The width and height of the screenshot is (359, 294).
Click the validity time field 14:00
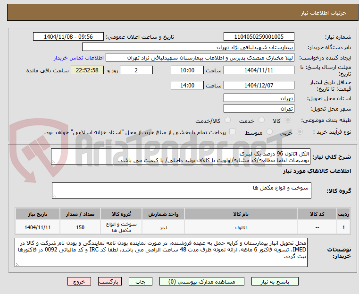tap(187, 85)
